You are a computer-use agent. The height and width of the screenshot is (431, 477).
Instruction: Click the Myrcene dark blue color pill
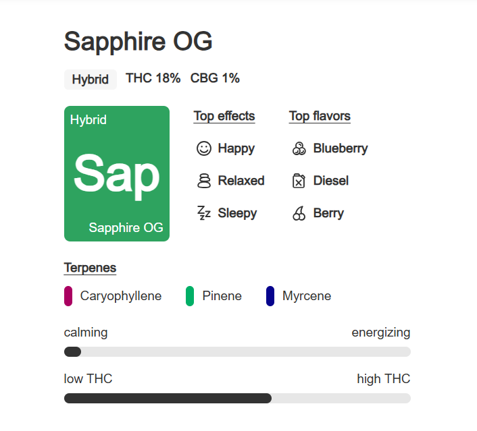pos(270,296)
